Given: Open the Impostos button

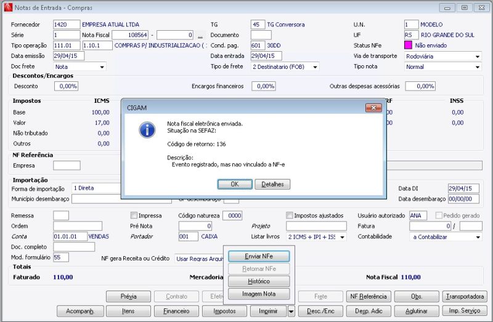Looking at the screenshot, I should pyautogui.click(x=224, y=312).
